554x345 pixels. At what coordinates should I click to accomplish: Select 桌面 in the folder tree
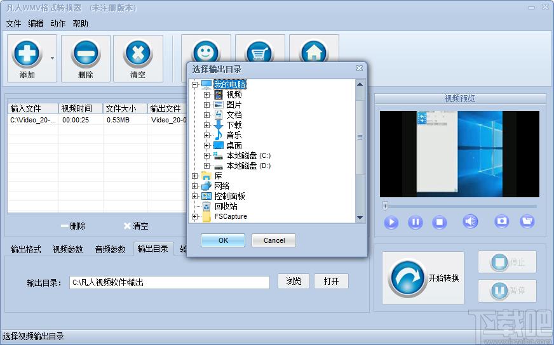(234, 145)
